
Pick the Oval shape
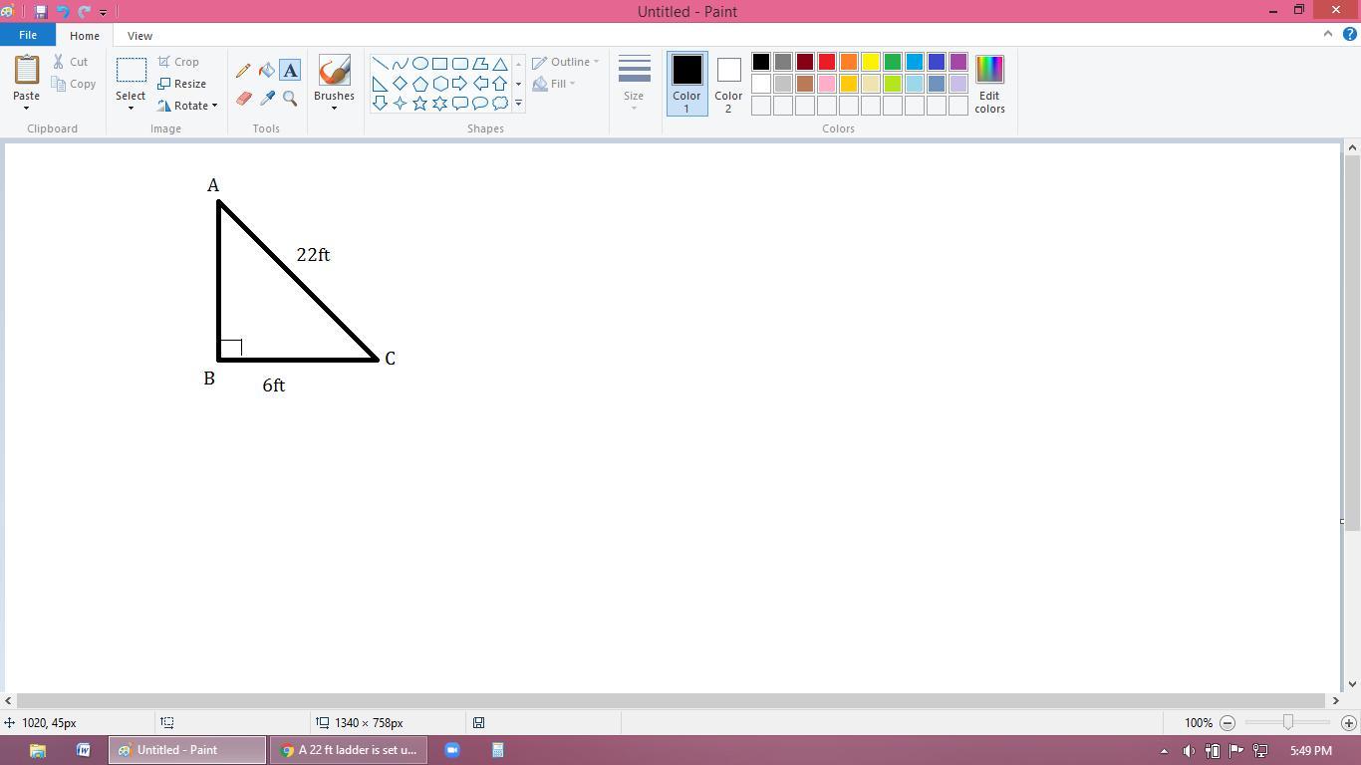[x=419, y=64]
